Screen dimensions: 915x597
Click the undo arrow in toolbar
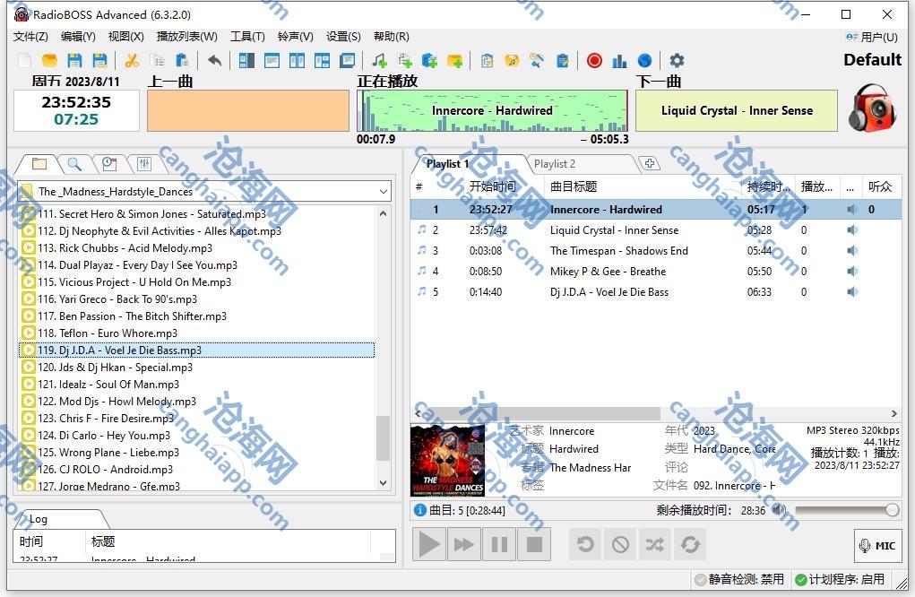click(214, 61)
